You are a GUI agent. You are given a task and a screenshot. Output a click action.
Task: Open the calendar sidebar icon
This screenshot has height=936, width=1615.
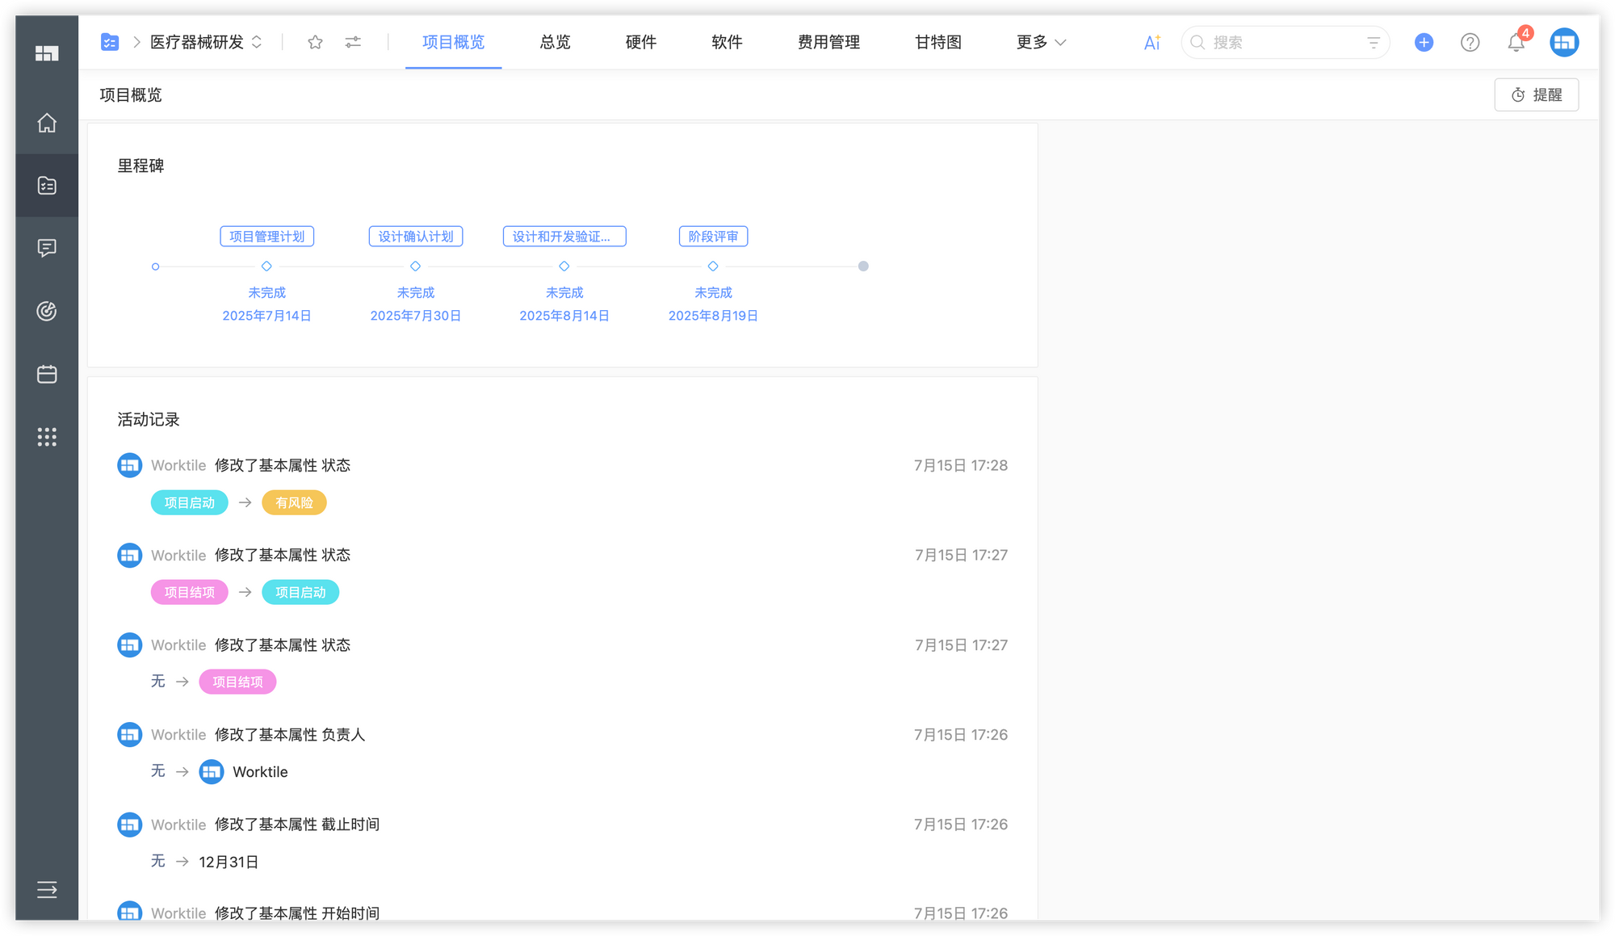47,374
